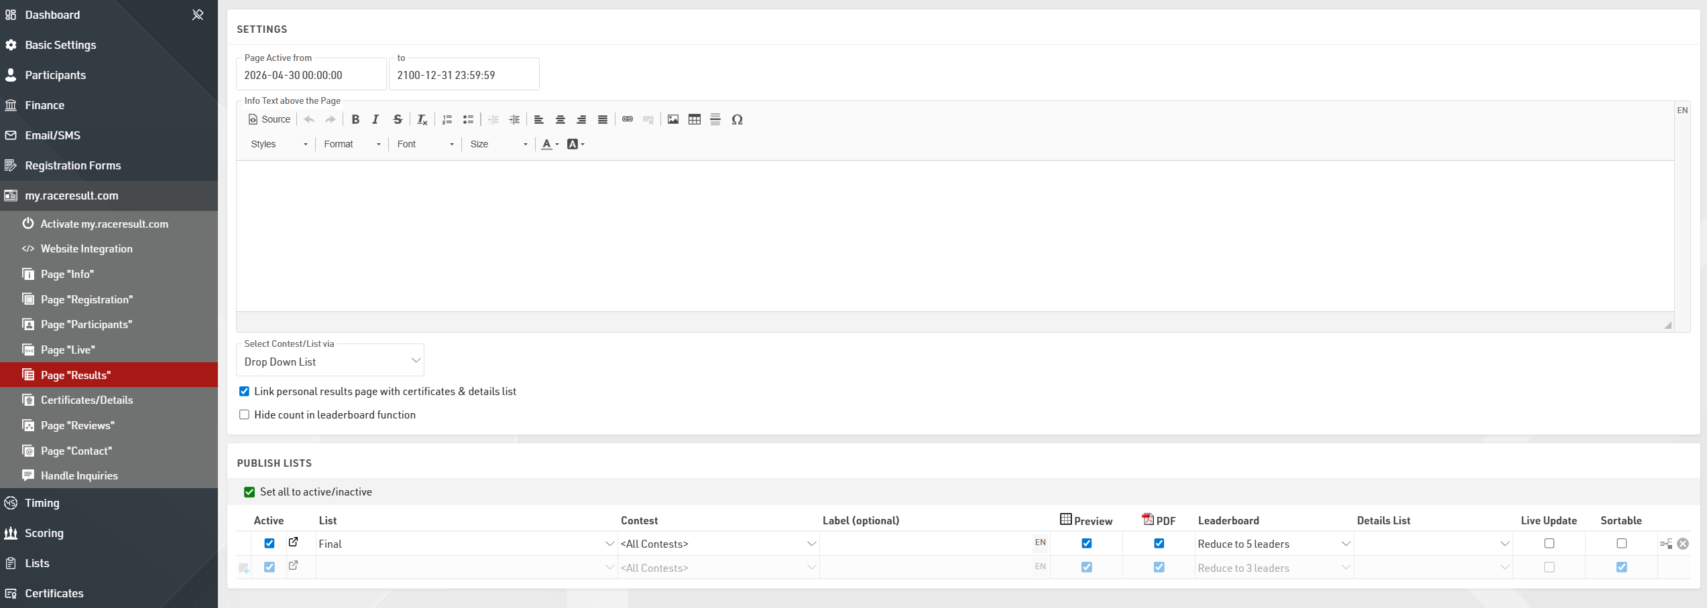The image size is (1707, 608).
Task: Open the special character Omega tool
Action: pos(737,120)
